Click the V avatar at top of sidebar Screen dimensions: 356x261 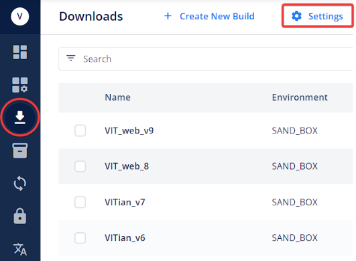[x=20, y=16]
